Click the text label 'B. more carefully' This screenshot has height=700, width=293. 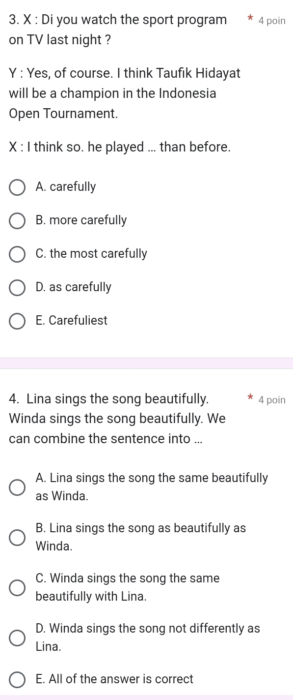click(81, 220)
